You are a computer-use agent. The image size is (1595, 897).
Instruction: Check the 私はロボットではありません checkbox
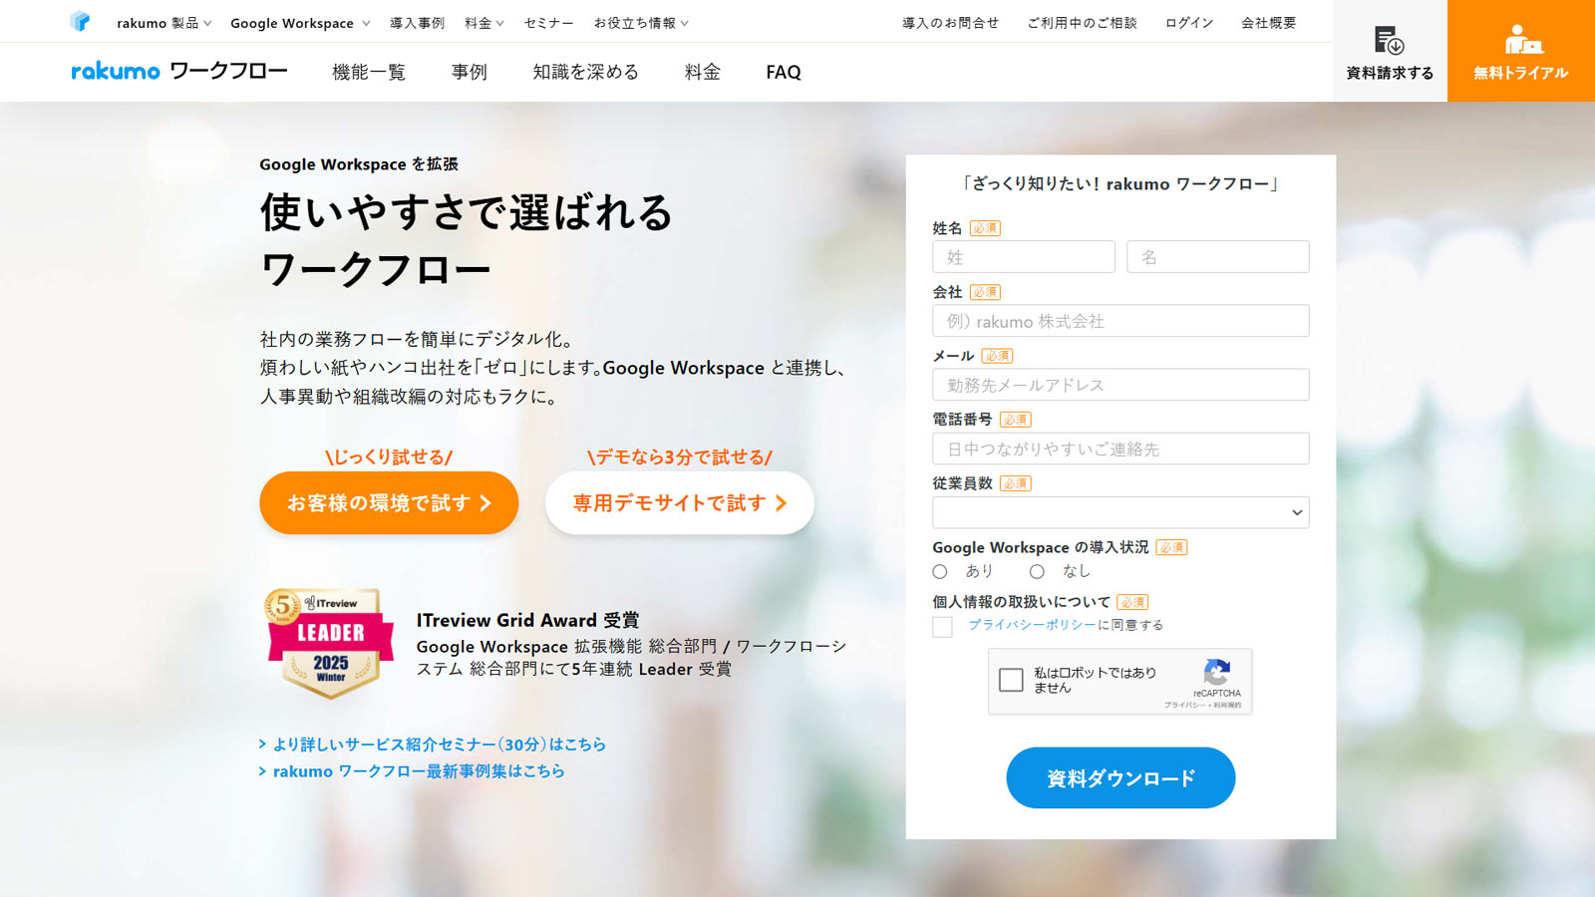pyautogui.click(x=1011, y=680)
